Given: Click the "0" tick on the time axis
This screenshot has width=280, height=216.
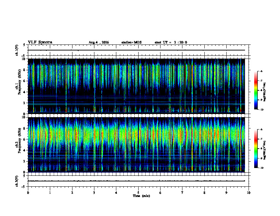Looking at the screenshot, I should coord(28,193).
